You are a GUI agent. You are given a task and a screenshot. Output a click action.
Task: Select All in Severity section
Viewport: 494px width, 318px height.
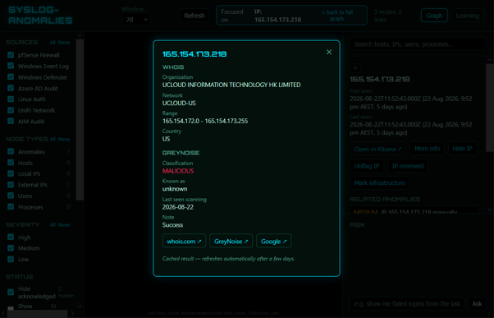click(x=53, y=225)
